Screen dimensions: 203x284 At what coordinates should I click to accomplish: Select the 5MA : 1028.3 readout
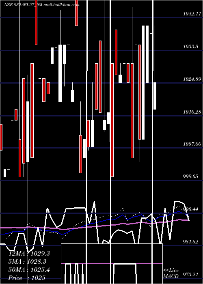point(27,262)
